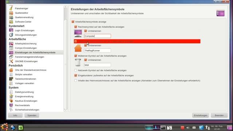
Task: Click the Sicherheitseinstellungen icon
Action: click(x=11, y=110)
